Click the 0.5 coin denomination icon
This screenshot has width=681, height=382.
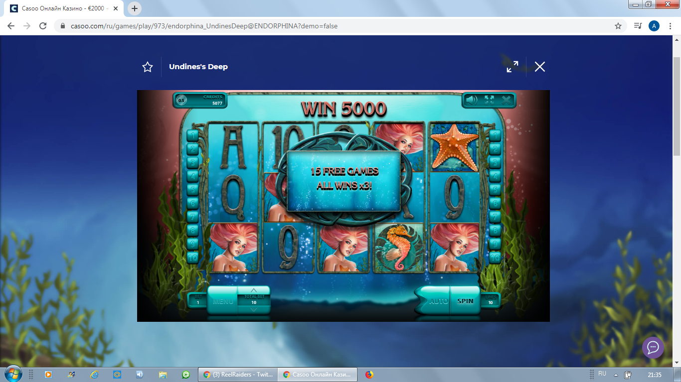[x=181, y=100]
